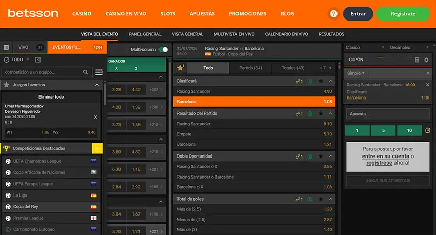Select Empate at 5.70

pos(254,134)
